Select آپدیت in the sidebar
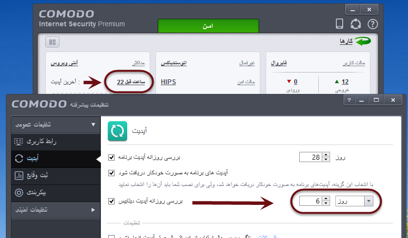The height and width of the screenshot is (238, 408). coord(56,159)
